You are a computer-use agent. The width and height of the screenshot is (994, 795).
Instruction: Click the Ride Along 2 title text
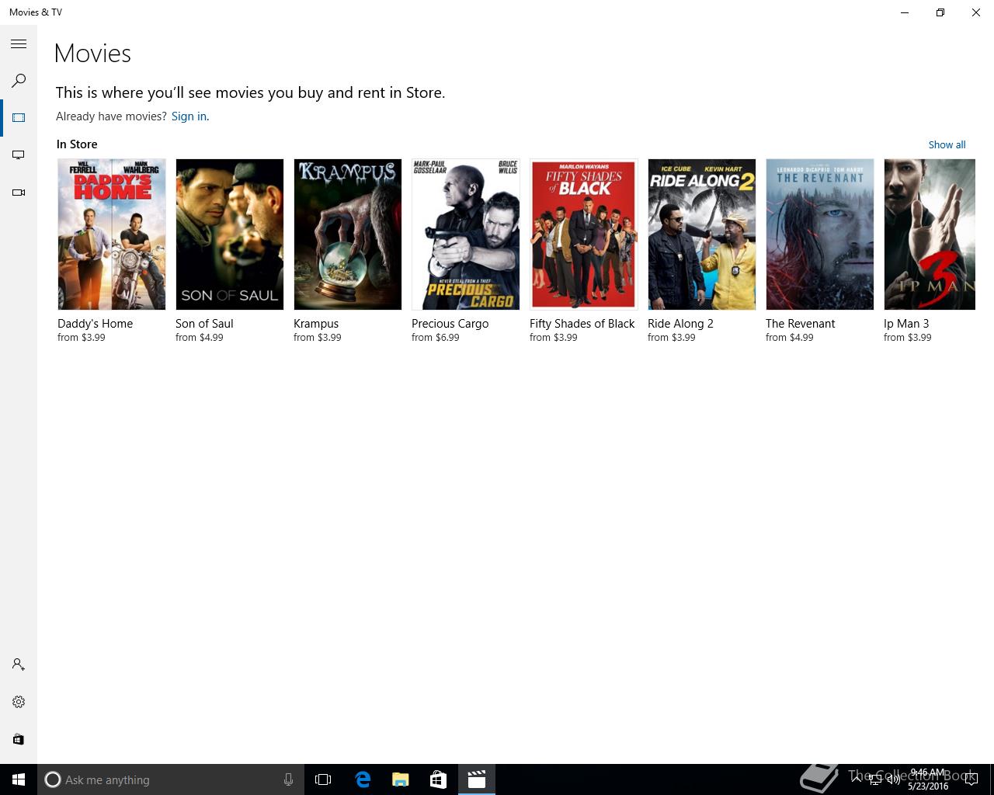point(680,324)
